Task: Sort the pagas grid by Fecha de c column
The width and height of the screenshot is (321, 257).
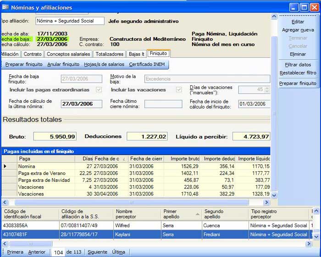Action: click(x=109, y=159)
